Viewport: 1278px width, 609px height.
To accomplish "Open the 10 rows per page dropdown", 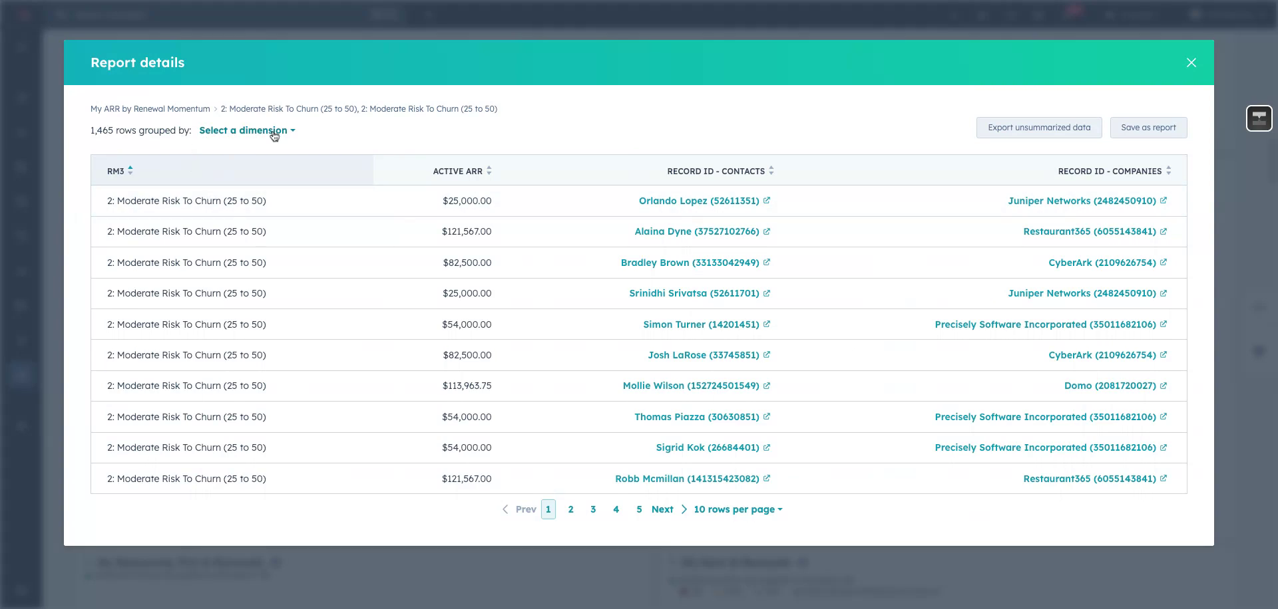I will [x=738, y=509].
